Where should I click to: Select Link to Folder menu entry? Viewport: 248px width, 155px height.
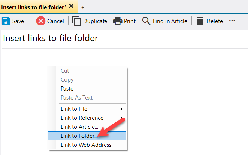coord(79,136)
